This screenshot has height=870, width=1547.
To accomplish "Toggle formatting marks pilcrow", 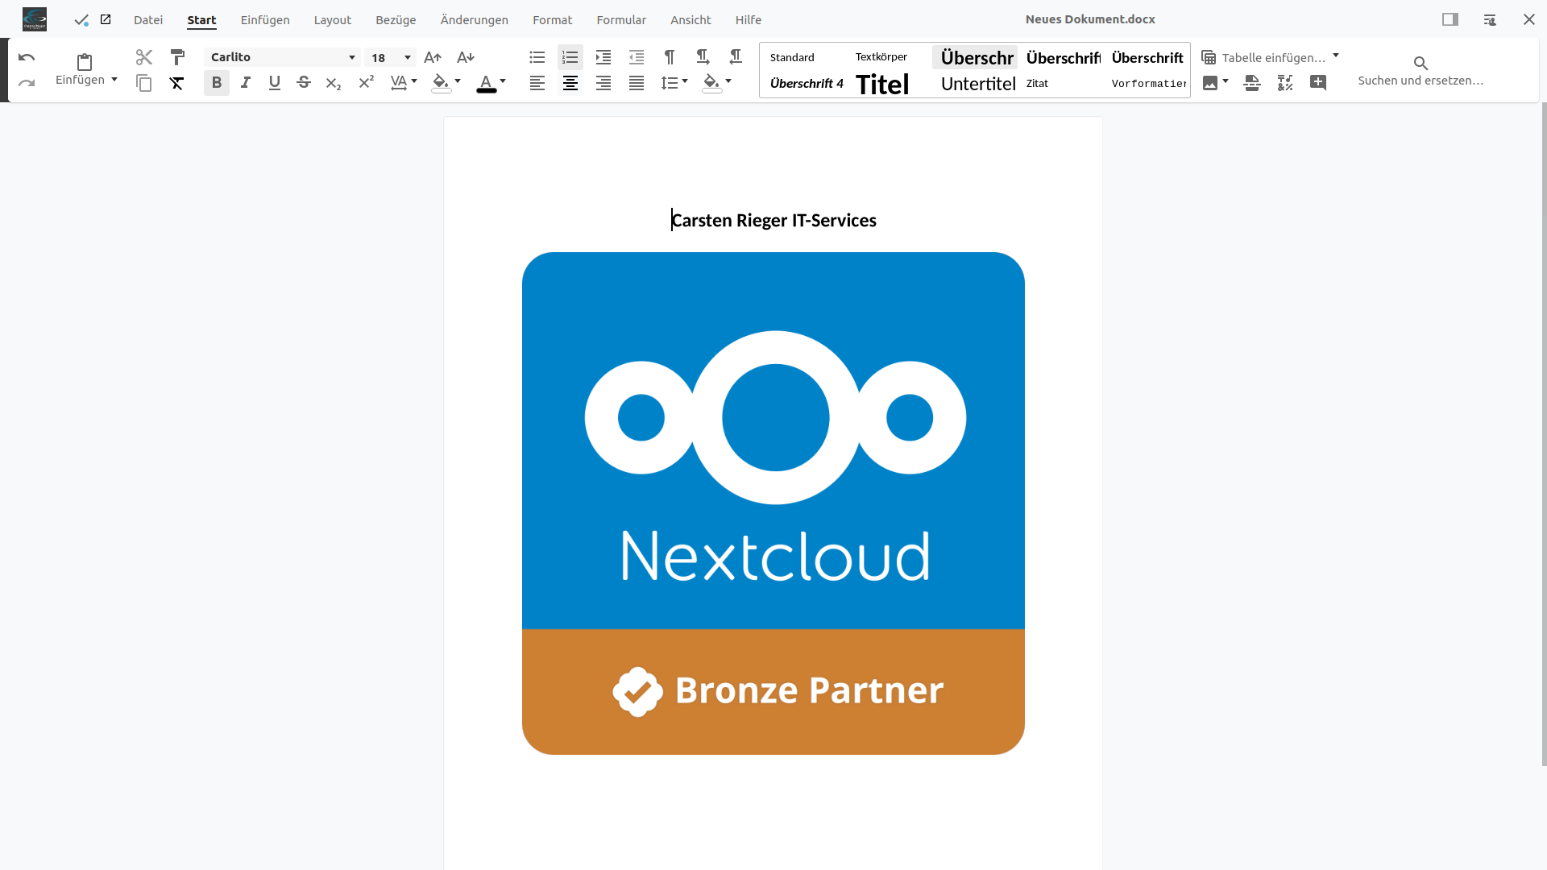I will [670, 57].
